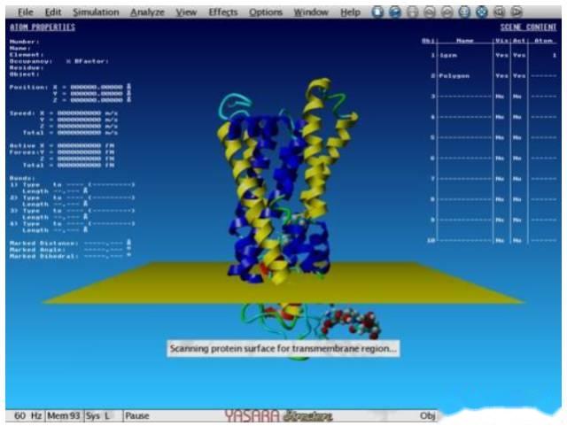The width and height of the screenshot is (567, 426).
Task: Click the Name column header
Action: 465,41
